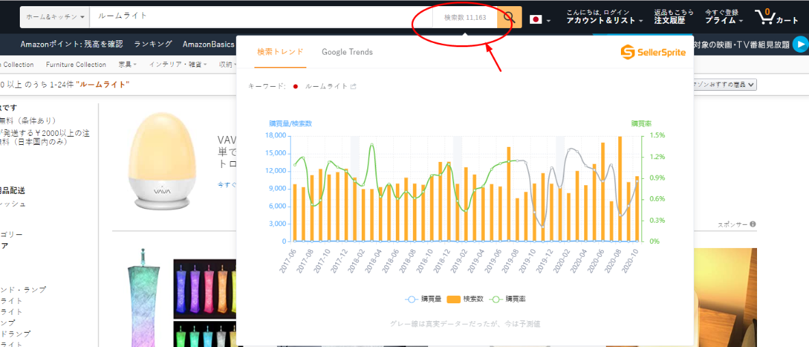Open the shopping cart icon

pos(776,16)
